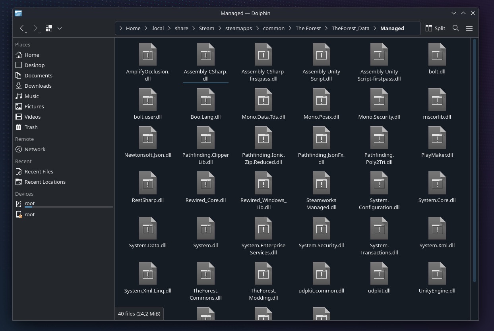The height and width of the screenshot is (331, 494).
Task: Open Downloads in Places sidebar
Action: pyautogui.click(x=64, y=86)
